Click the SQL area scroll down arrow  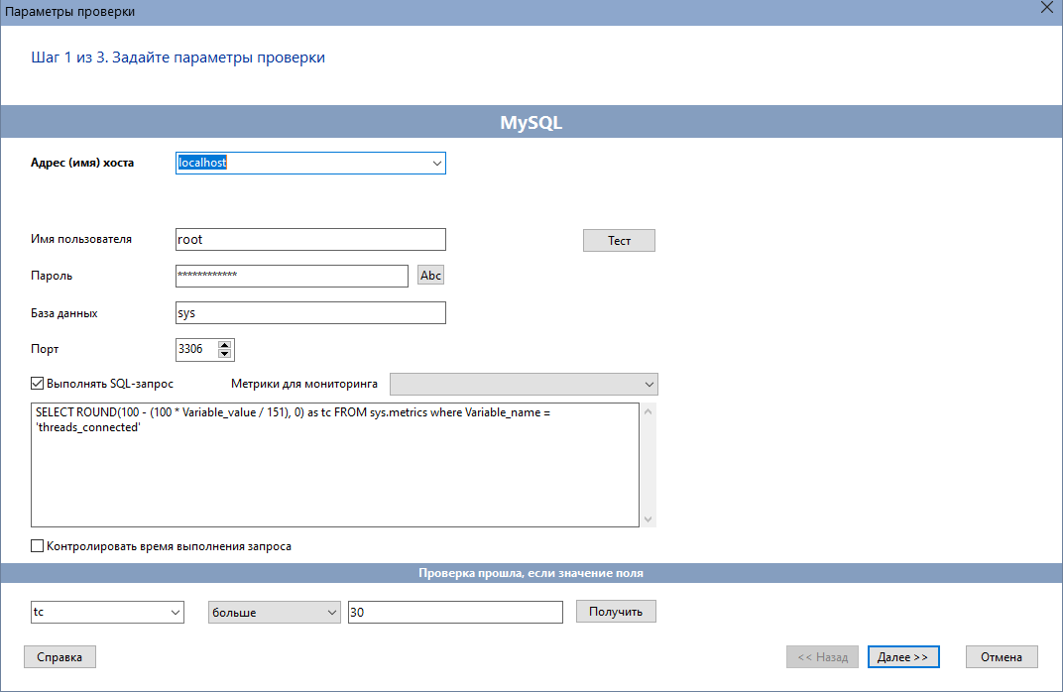(649, 519)
